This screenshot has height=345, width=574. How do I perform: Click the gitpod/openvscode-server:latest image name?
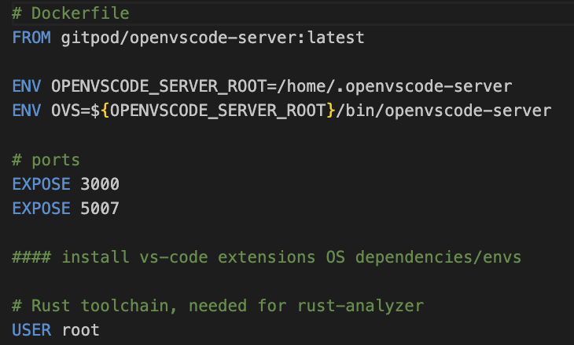coord(213,38)
